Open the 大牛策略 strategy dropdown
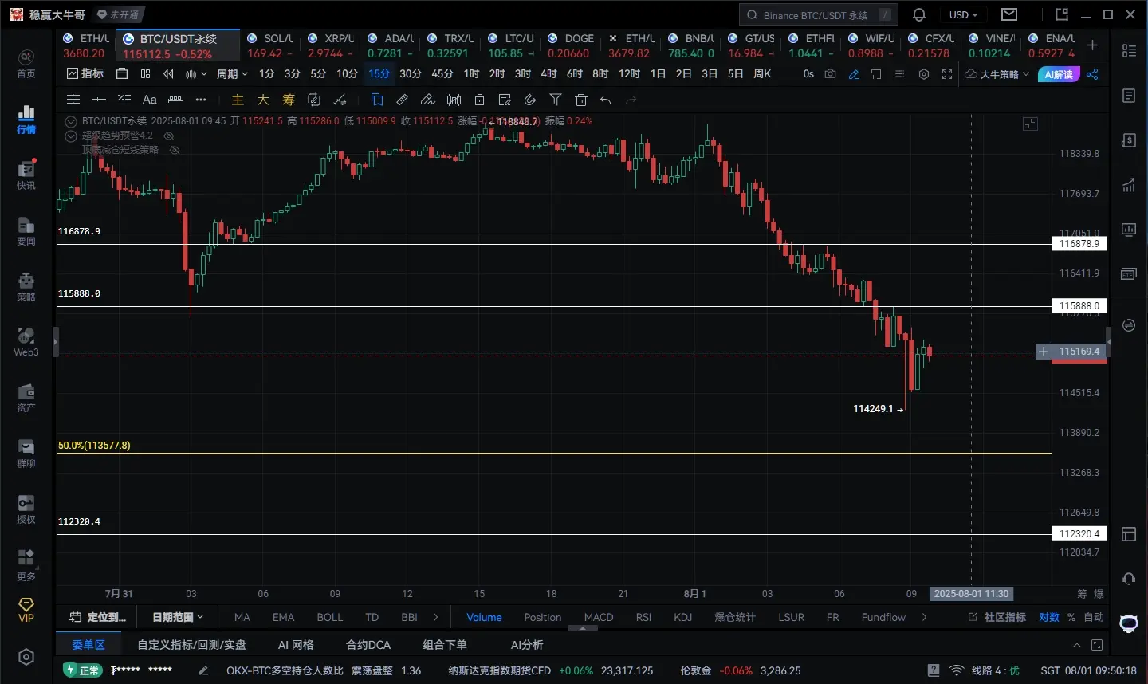Viewport: 1148px width, 684px height. tap(997, 74)
